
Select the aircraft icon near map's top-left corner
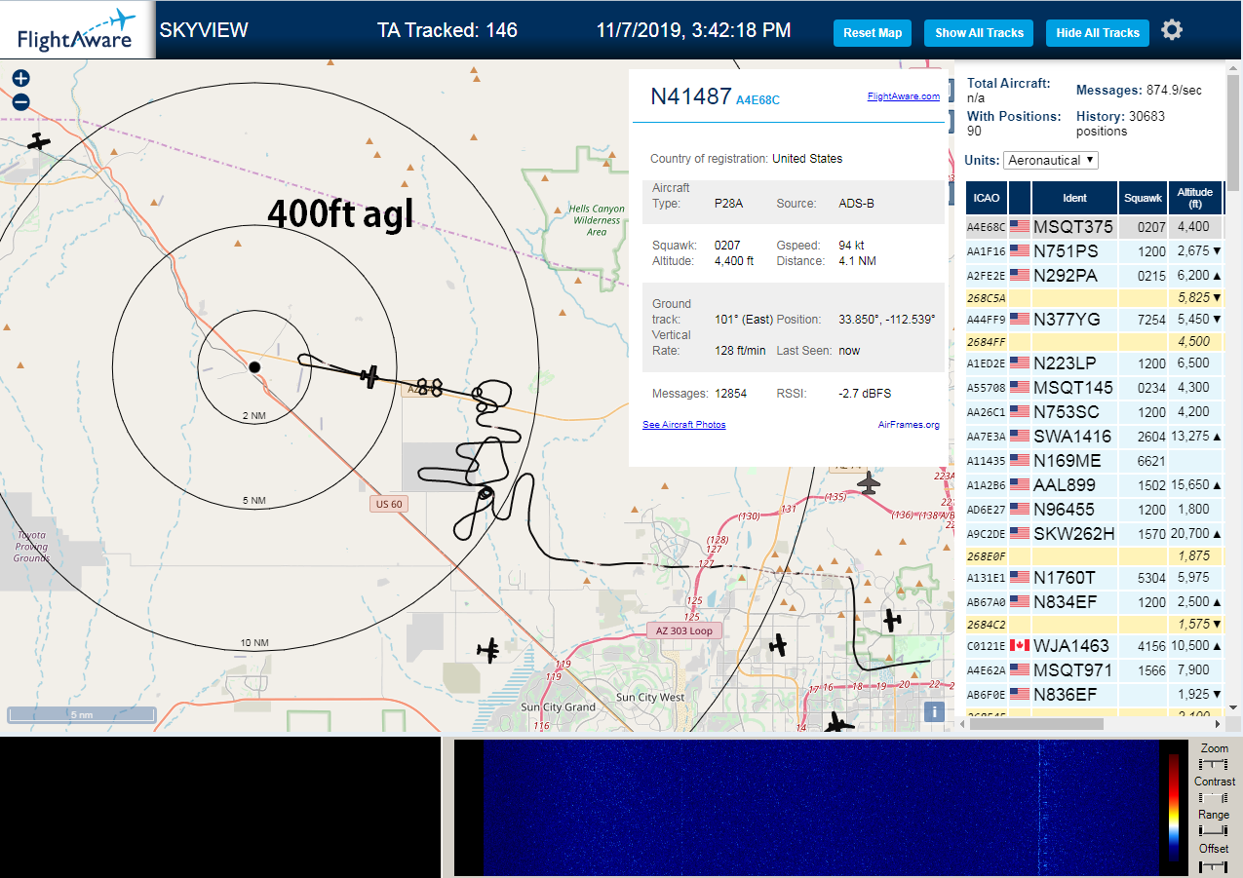point(39,141)
